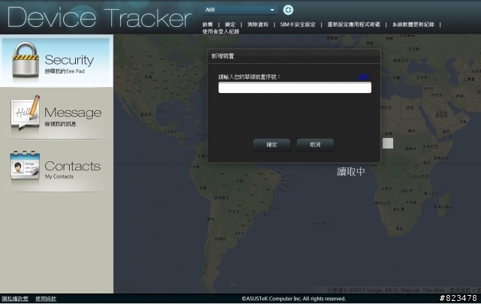
Task: Open SIM卡安全設定 menu item
Action: pyautogui.click(x=298, y=25)
